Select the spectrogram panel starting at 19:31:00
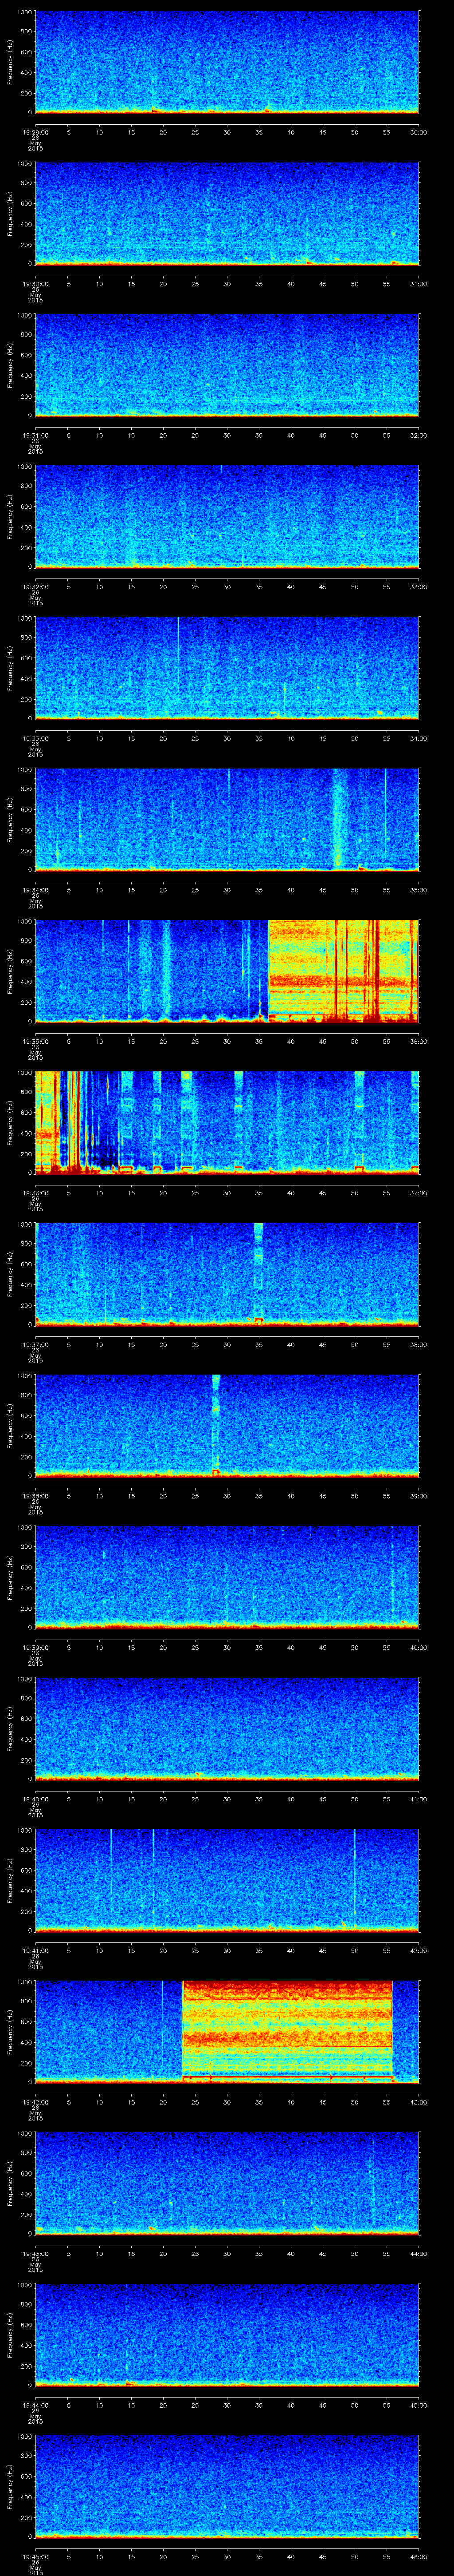The width and height of the screenshot is (454, 2576). coord(227,365)
